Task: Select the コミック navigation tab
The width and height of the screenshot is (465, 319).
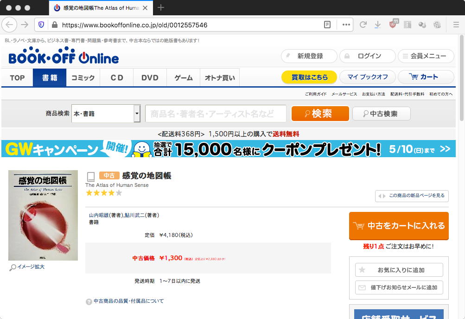Action: pos(83,78)
